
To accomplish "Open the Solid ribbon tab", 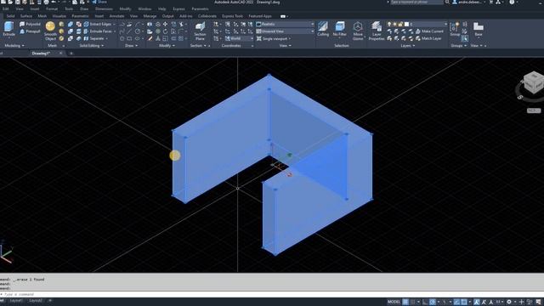I will tap(11, 16).
